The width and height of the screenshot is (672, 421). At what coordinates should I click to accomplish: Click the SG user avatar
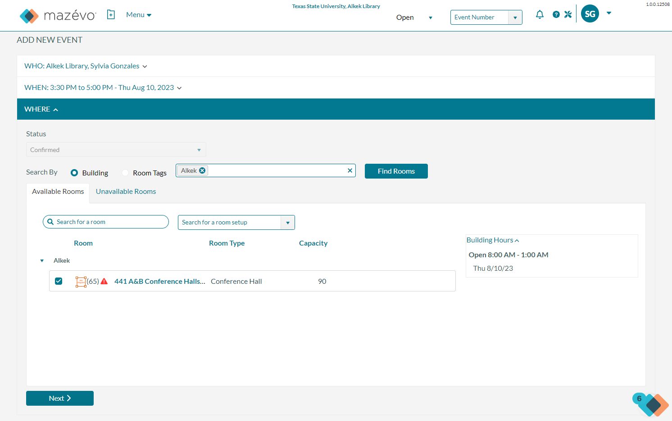pyautogui.click(x=590, y=14)
